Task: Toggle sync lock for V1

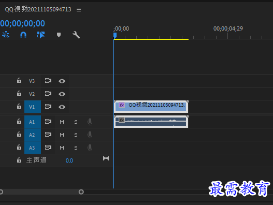Action: coord(48,106)
